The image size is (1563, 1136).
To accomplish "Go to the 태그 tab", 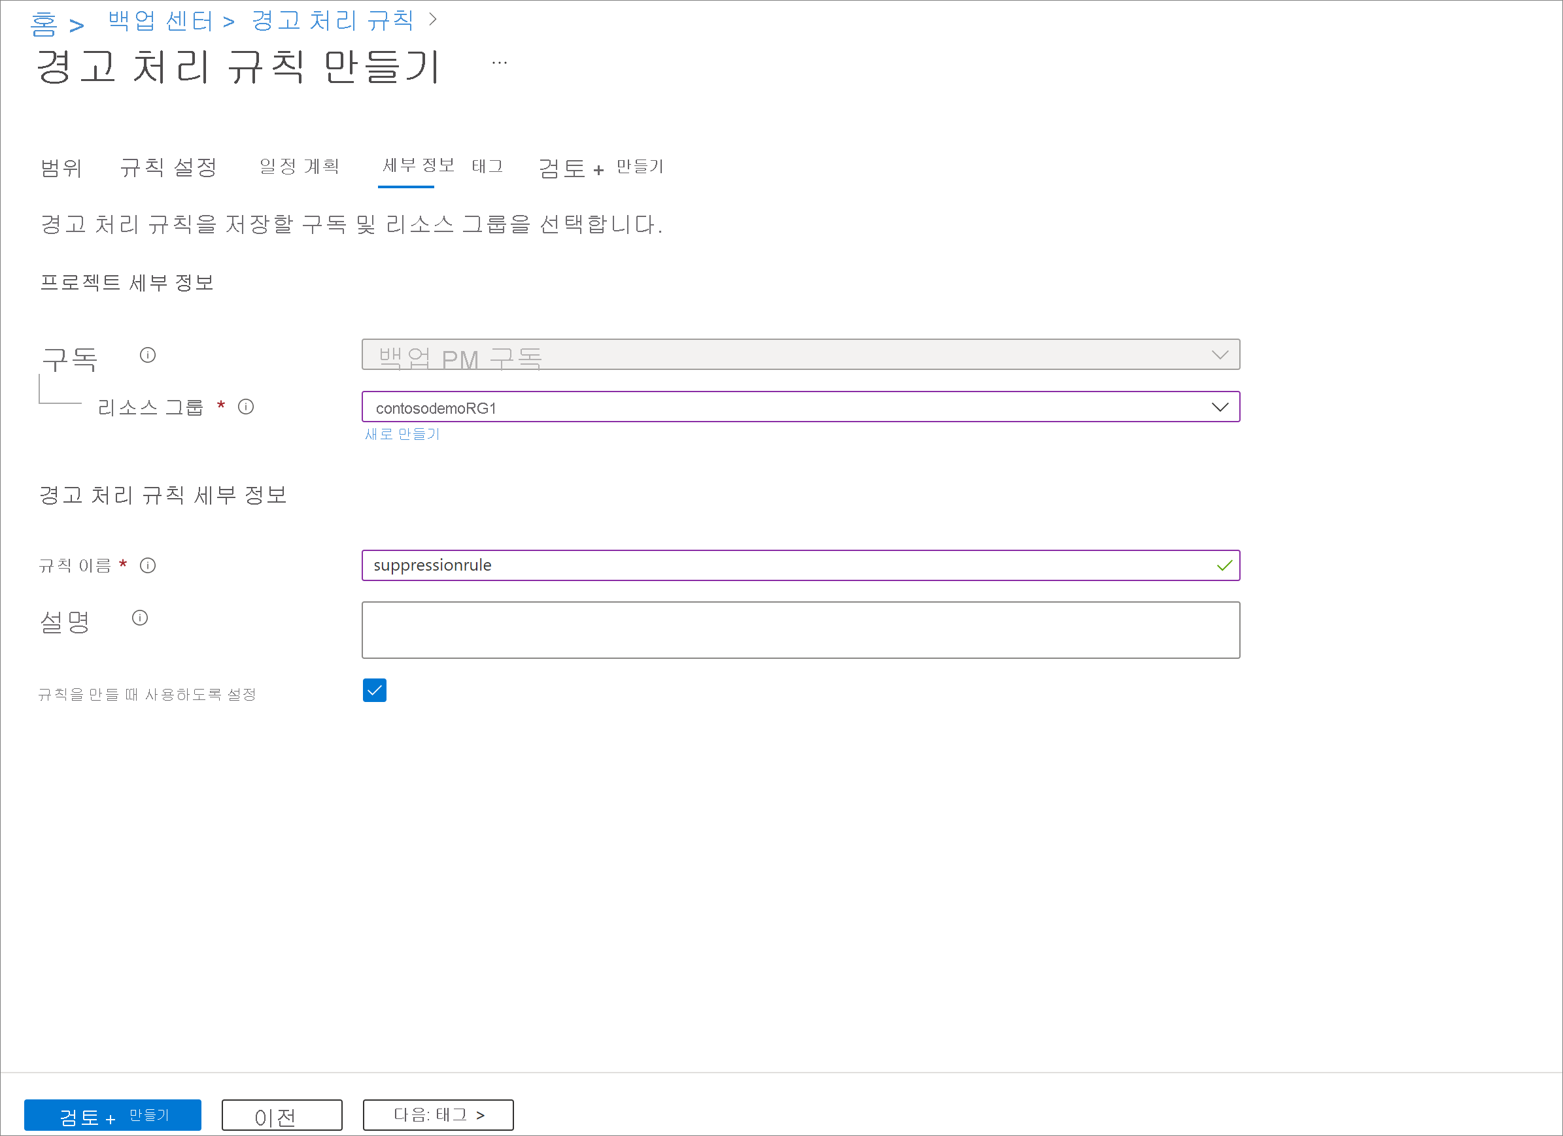I will (x=488, y=166).
